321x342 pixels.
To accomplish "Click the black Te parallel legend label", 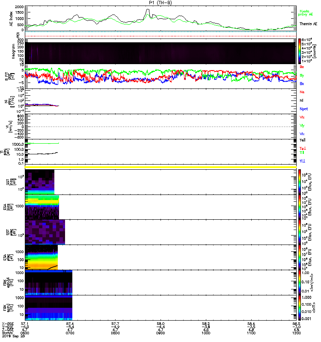I will point(303,140).
